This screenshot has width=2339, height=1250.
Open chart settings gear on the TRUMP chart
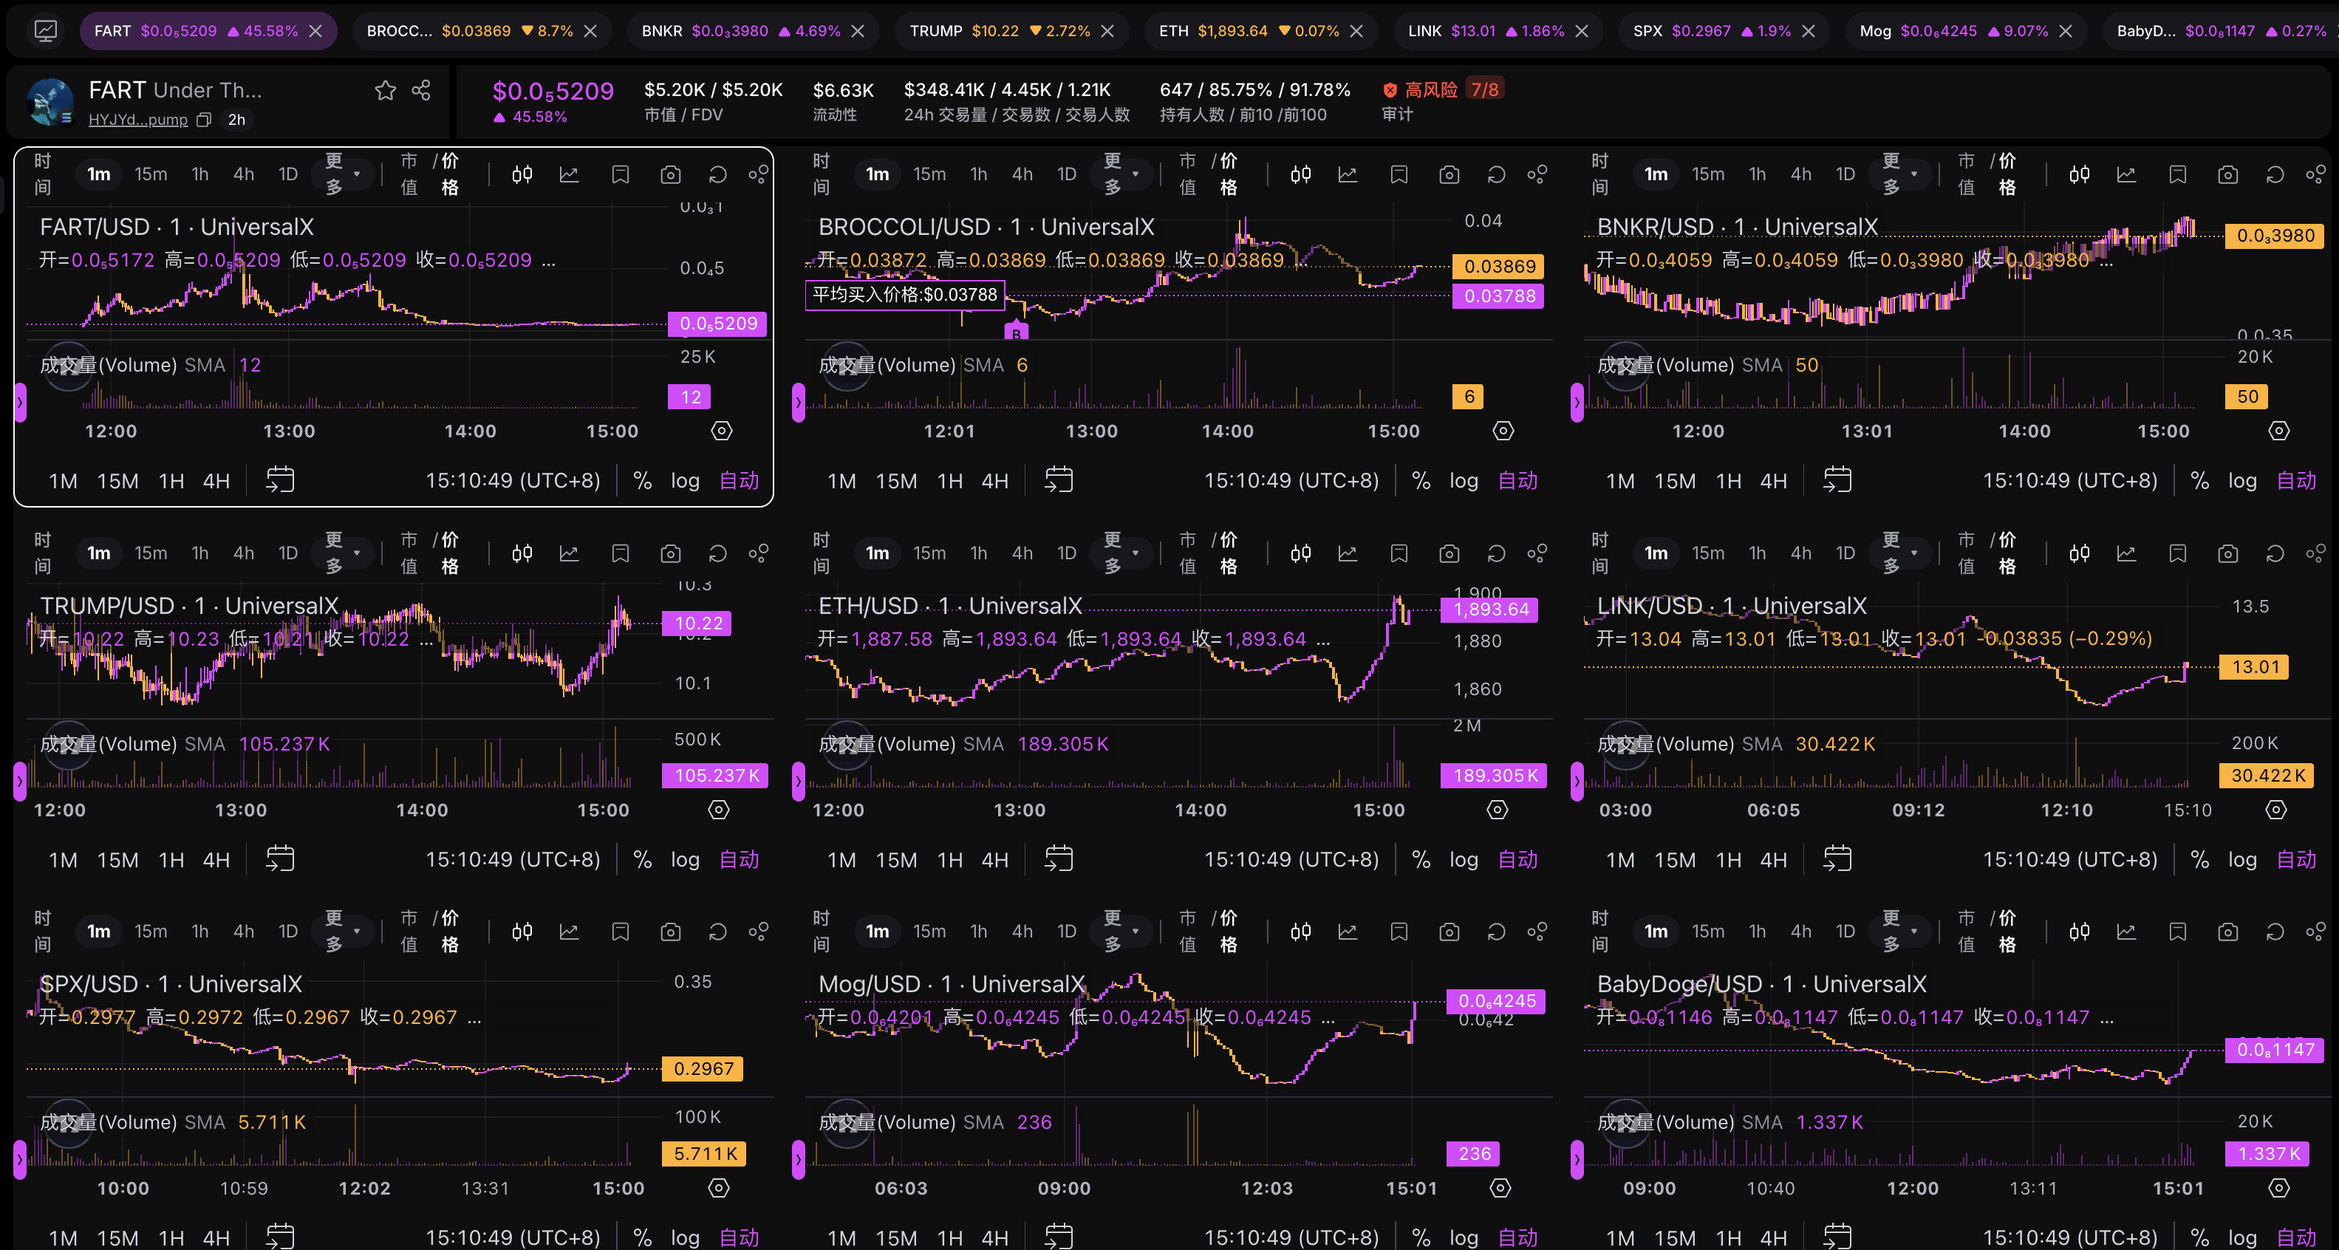[718, 810]
